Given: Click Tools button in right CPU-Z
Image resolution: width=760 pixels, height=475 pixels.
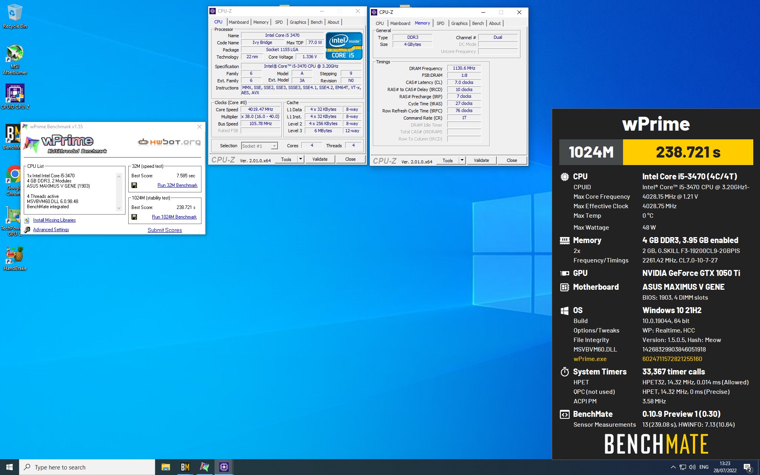Looking at the screenshot, I should coord(448,160).
